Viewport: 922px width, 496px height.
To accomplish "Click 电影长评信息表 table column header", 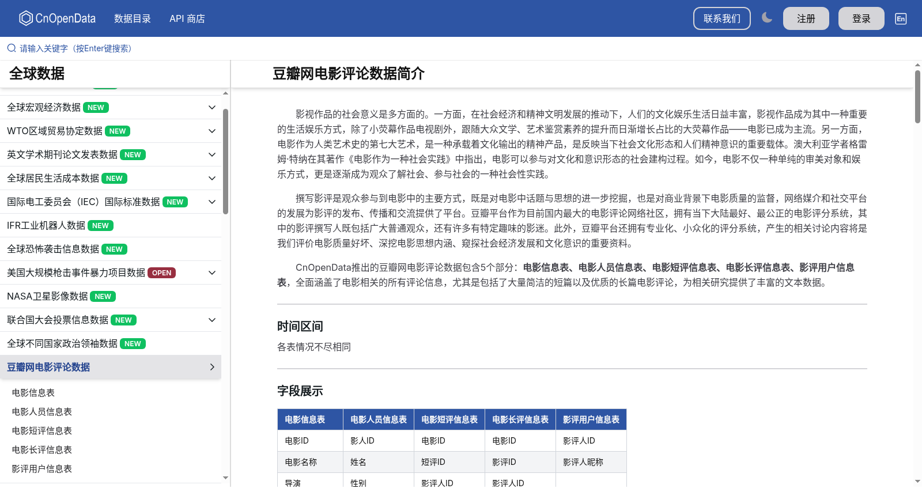I will coord(520,419).
